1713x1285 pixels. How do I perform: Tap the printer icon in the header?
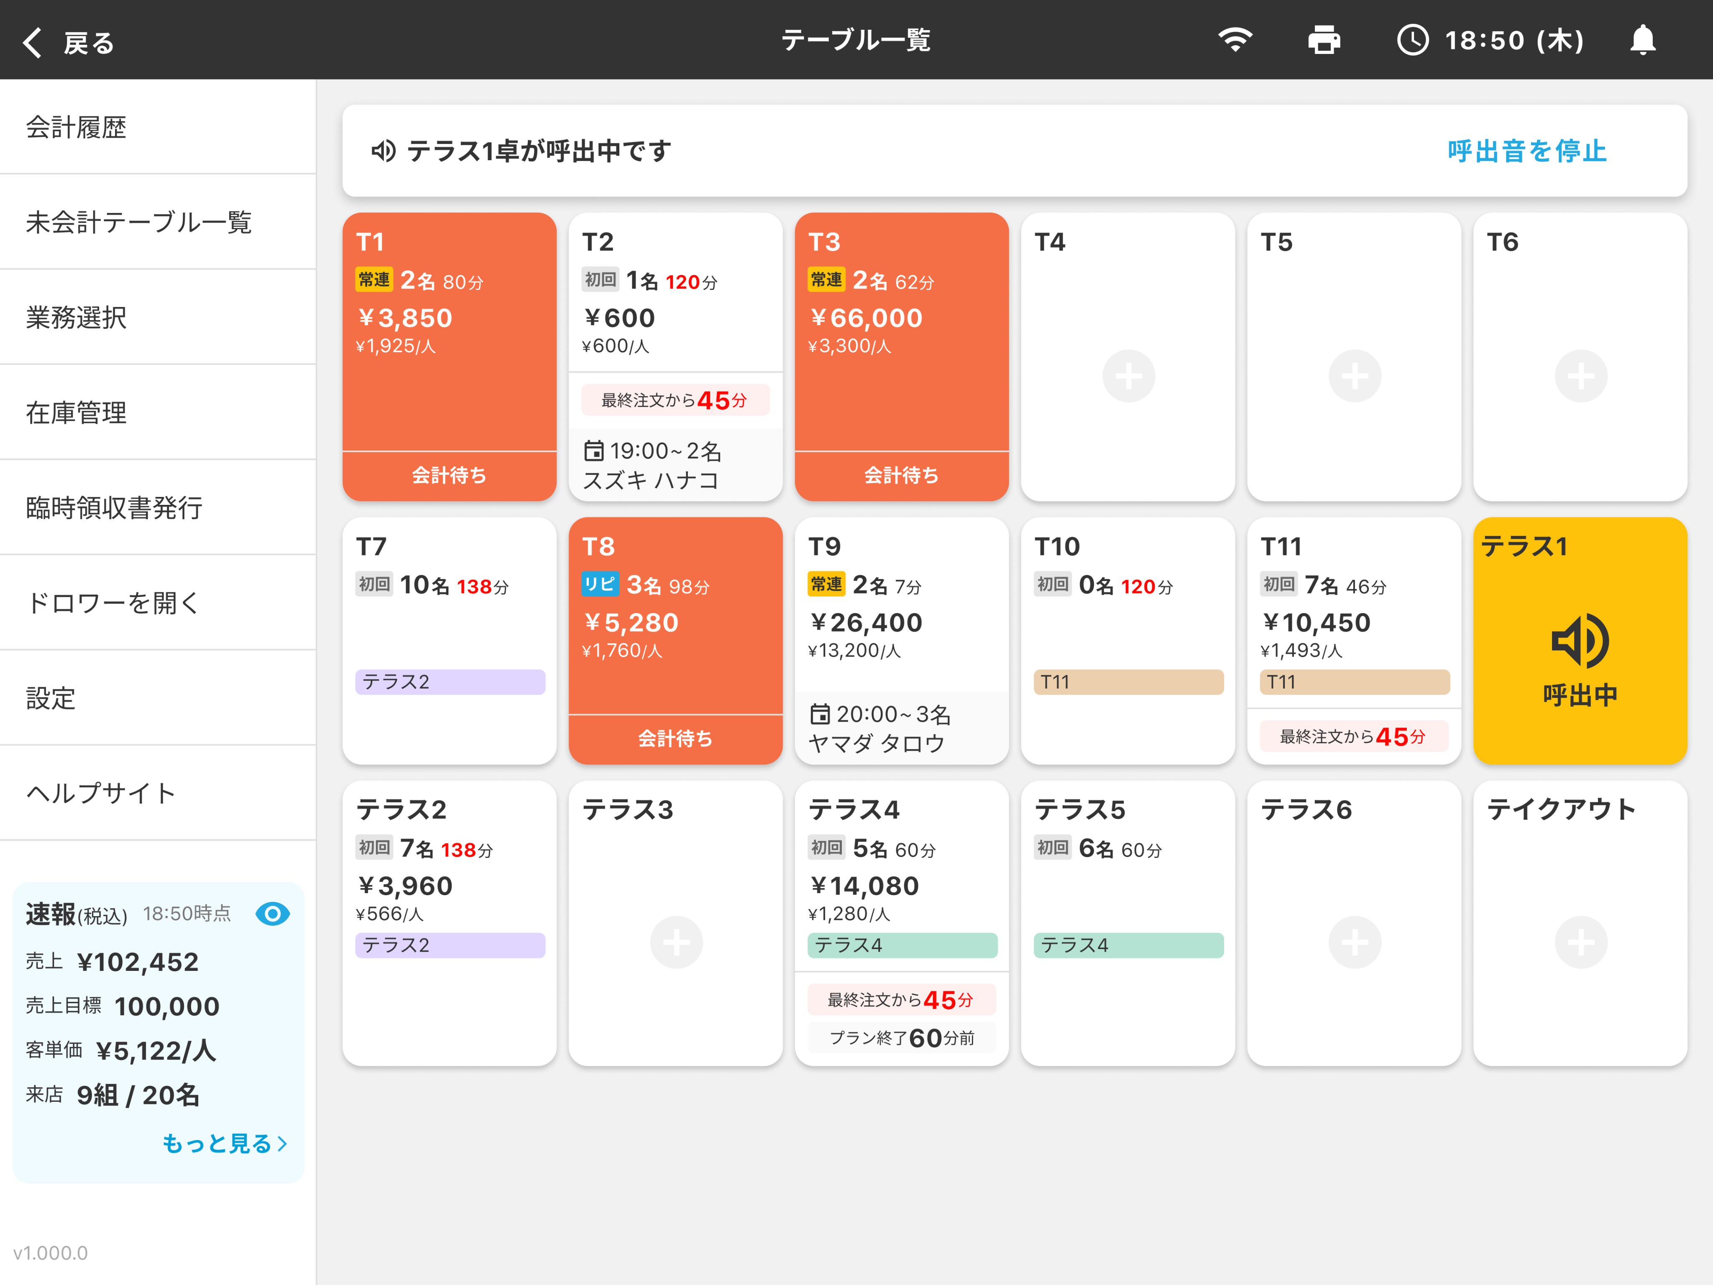click(x=1324, y=39)
